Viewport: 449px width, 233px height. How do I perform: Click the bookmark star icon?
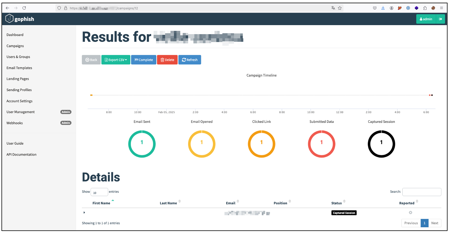click(x=340, y=8)
